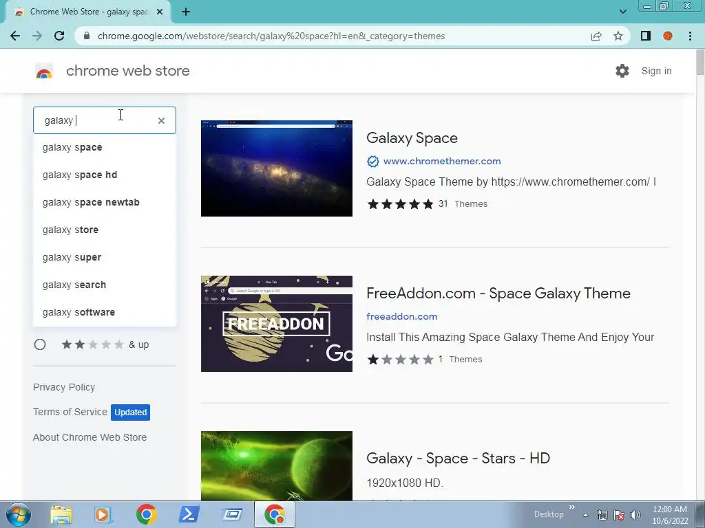Viewport: 705px width, 528px height.
Task: Launch the media player taskbar icon
Action: (103, 514)
